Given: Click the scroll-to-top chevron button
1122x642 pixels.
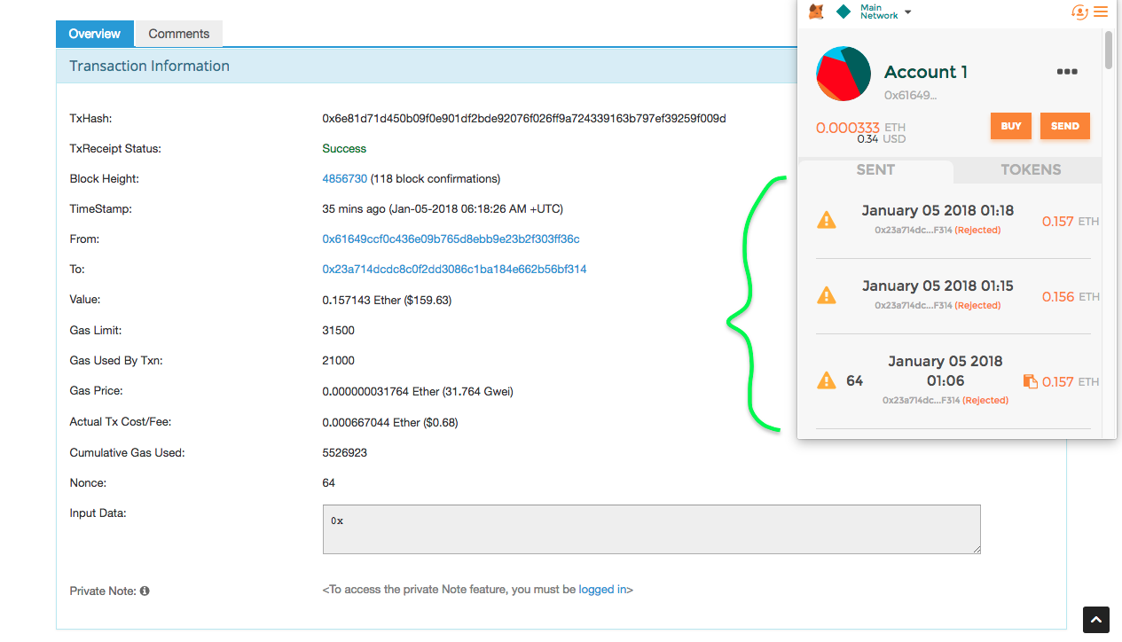Looking at the screenshot, I should pos(1095,620).
